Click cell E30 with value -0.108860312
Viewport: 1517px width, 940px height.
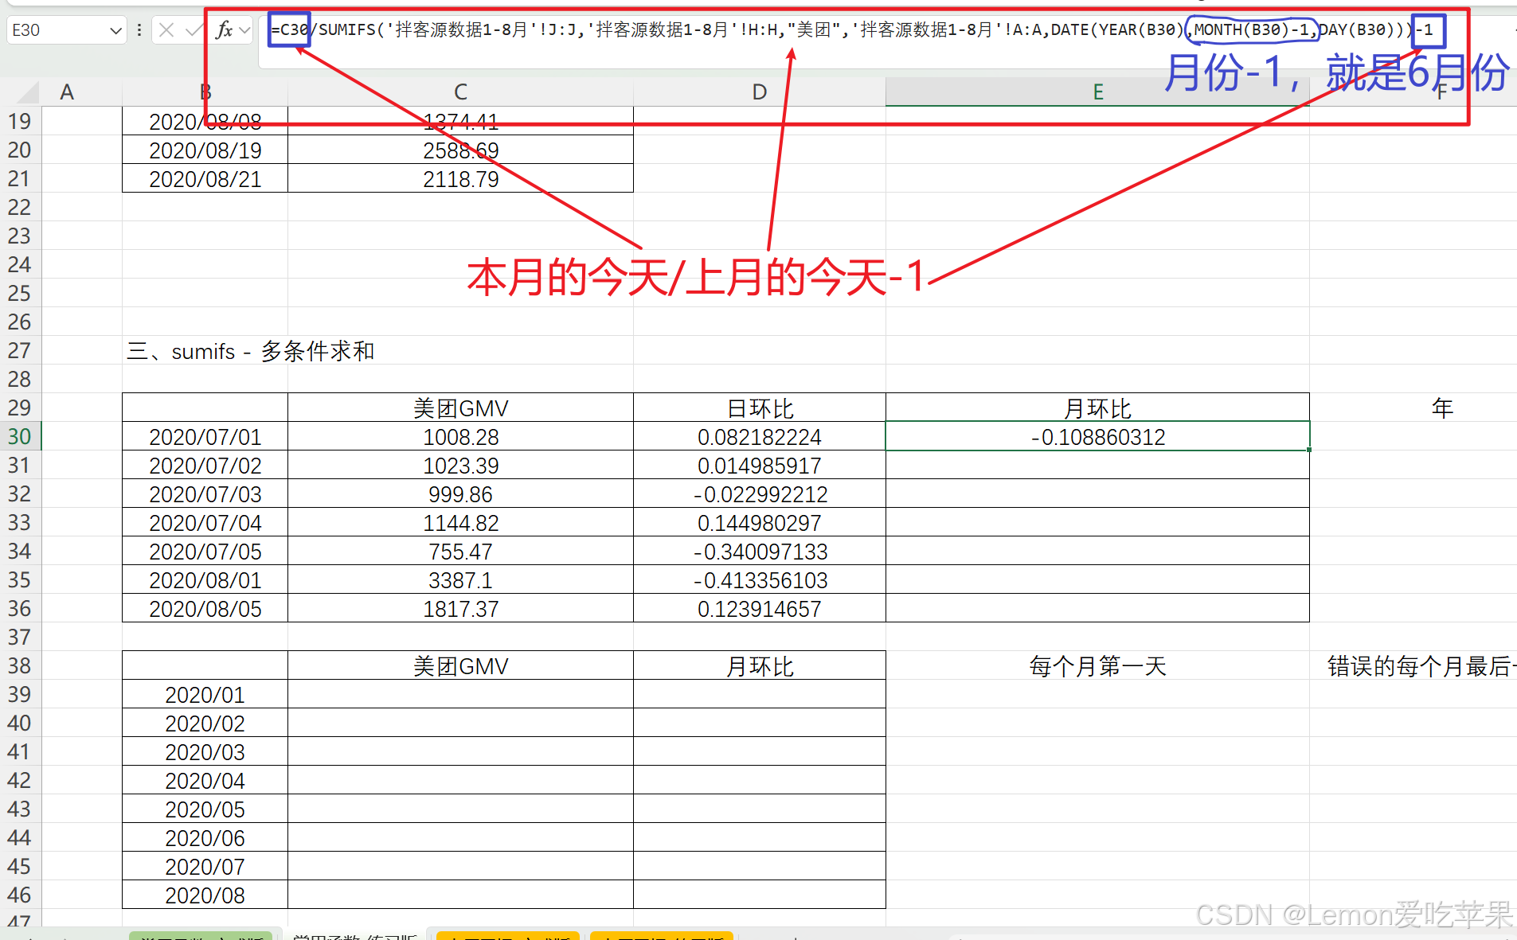pos(1097,436)
